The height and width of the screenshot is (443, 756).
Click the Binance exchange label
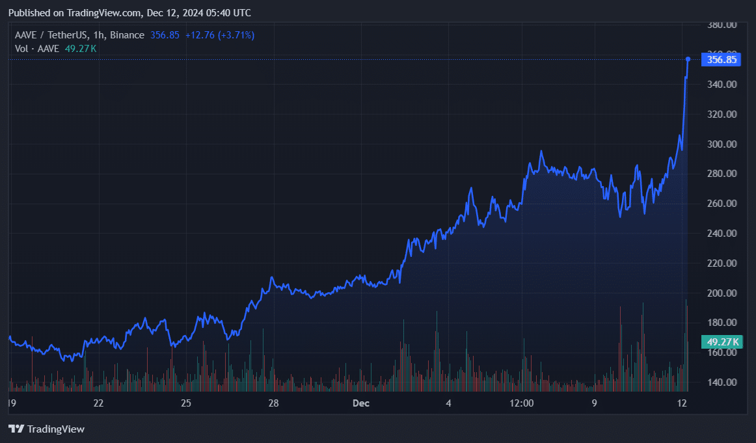pos(126,35)
